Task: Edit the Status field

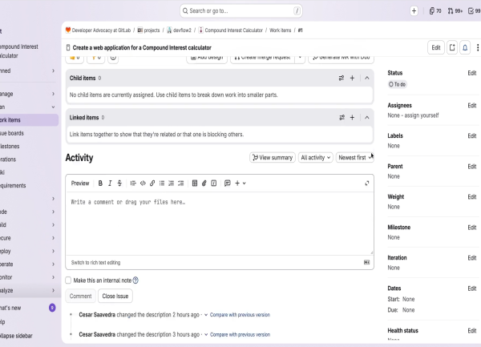Action: pyautogui.click(x=472, y=73)
